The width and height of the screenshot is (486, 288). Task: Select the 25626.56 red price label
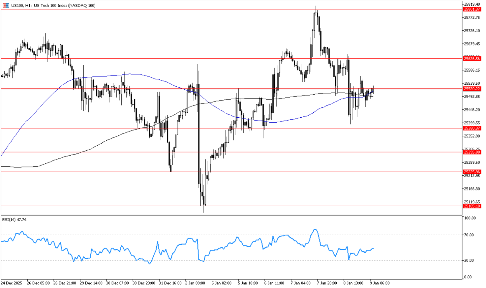click(472, 59)
